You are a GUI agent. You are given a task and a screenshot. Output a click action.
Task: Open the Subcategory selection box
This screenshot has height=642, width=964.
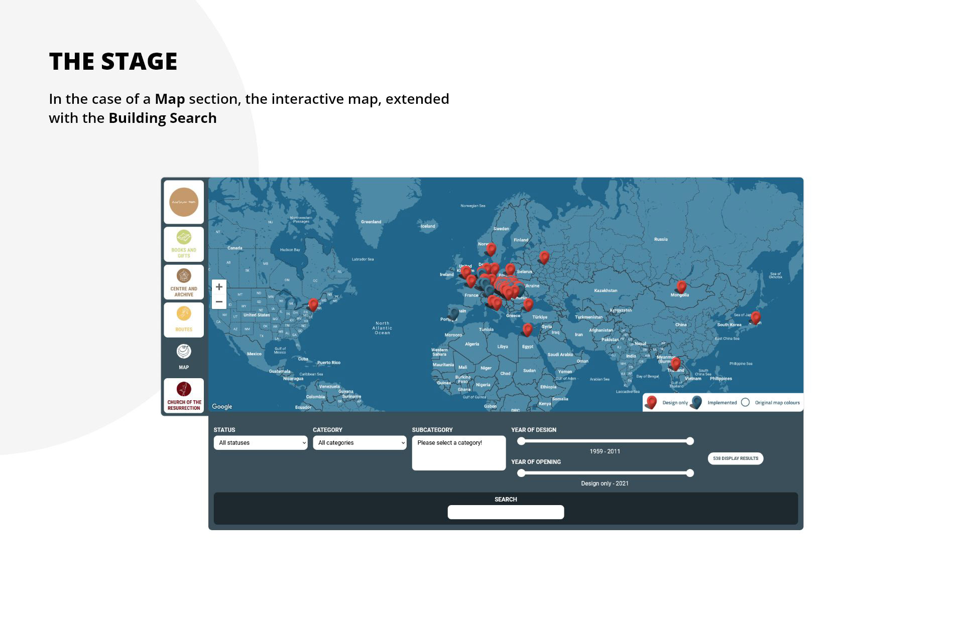[x=458, y=453]
